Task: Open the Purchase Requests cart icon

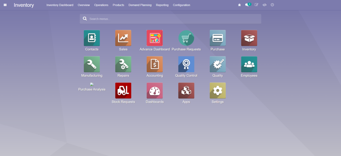Action: coord(186,38)
